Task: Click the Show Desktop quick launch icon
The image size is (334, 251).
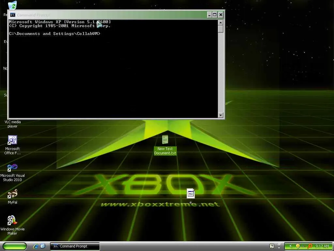Action: (43, 246)
